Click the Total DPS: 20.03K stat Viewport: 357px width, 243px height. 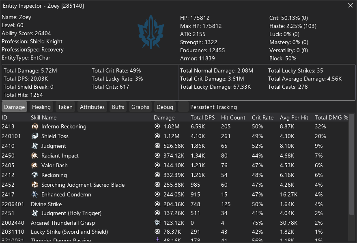[x=26, y=79]
